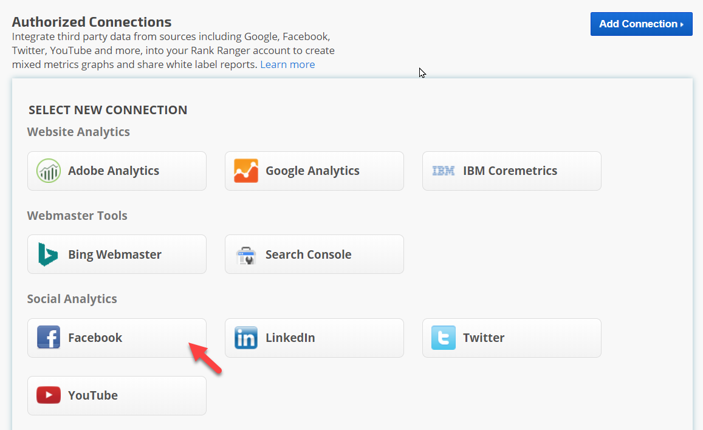Choose the Google Analytics connection label
703x430 pixels.
(x=312, y=171)
